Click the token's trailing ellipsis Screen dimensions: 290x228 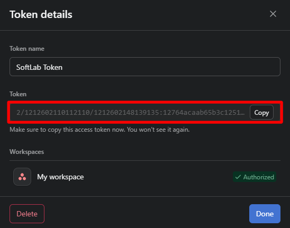[242, 113]
